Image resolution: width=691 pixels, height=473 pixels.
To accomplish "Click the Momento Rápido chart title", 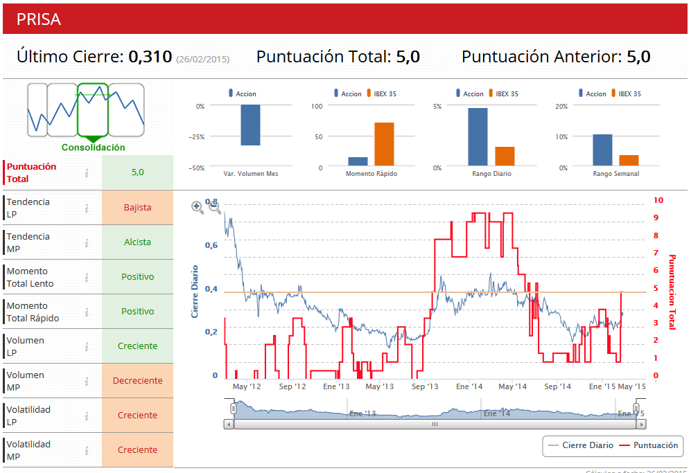I will click(x=371, y=174).
